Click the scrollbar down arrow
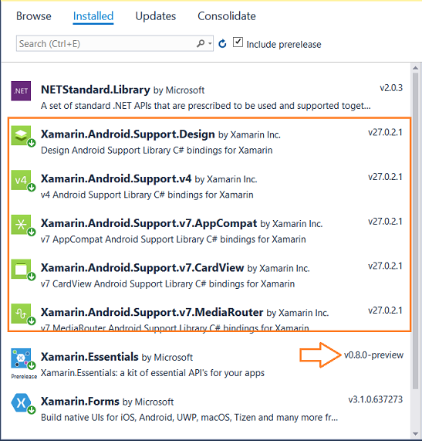Image resolution: width=422 pixels, height=441 pixels. (416, 434)
